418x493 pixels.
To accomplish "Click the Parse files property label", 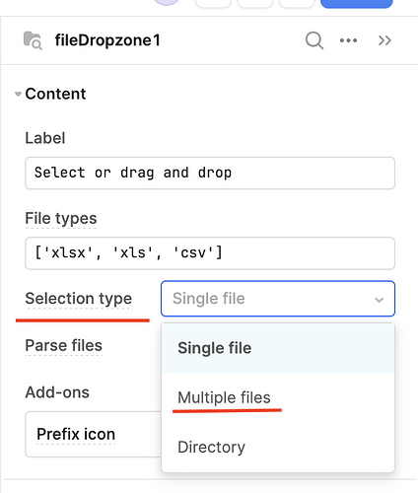I will [x=64, y=345].
